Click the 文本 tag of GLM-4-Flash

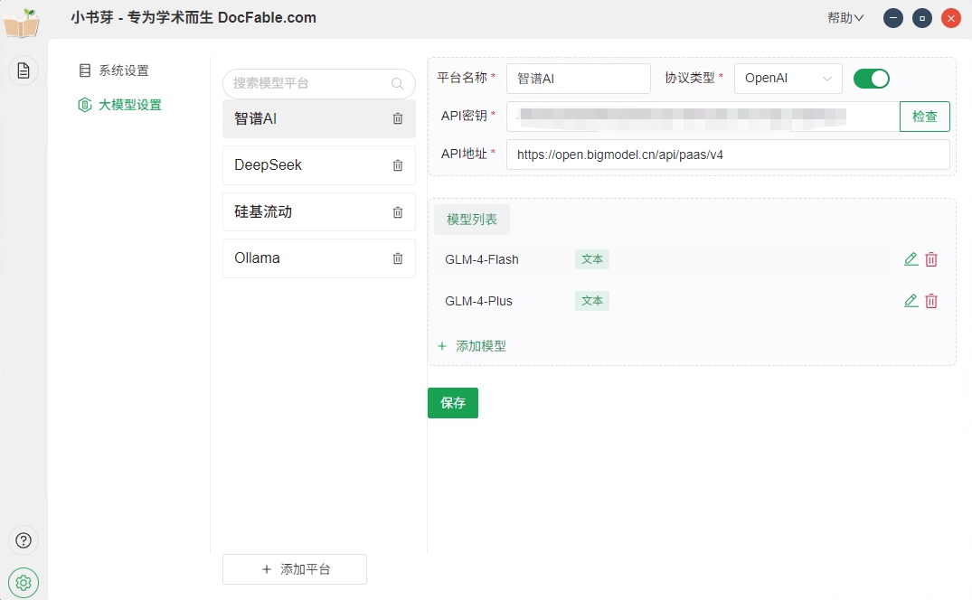(592, 259)
